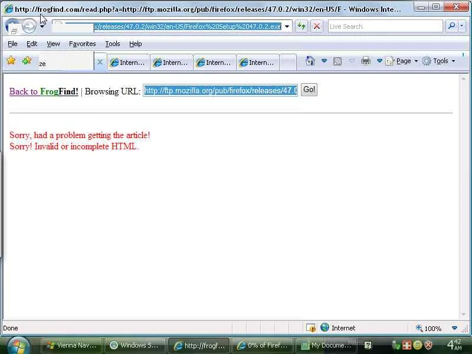Viewport: 472px width, 354px height.
Task: Switch to the fourth Intern... tab
Action: pos(257,63)
